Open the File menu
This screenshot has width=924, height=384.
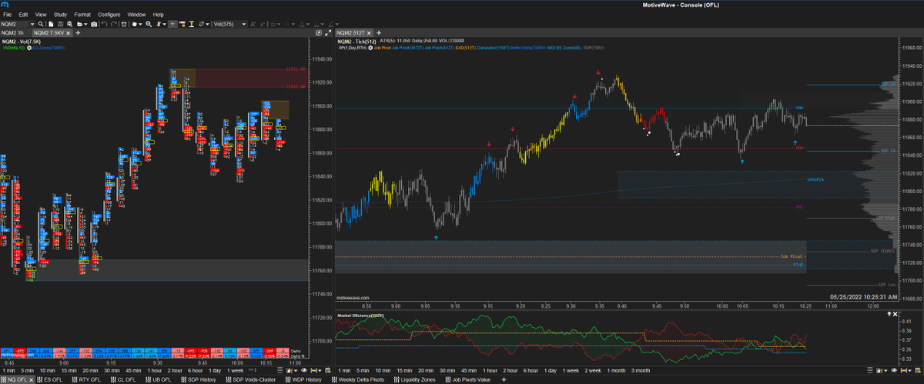click(x=8, y=14)
